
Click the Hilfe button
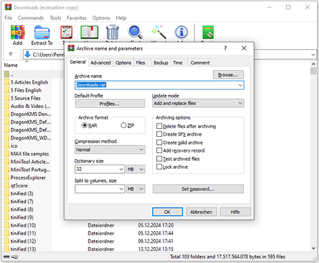235,212
